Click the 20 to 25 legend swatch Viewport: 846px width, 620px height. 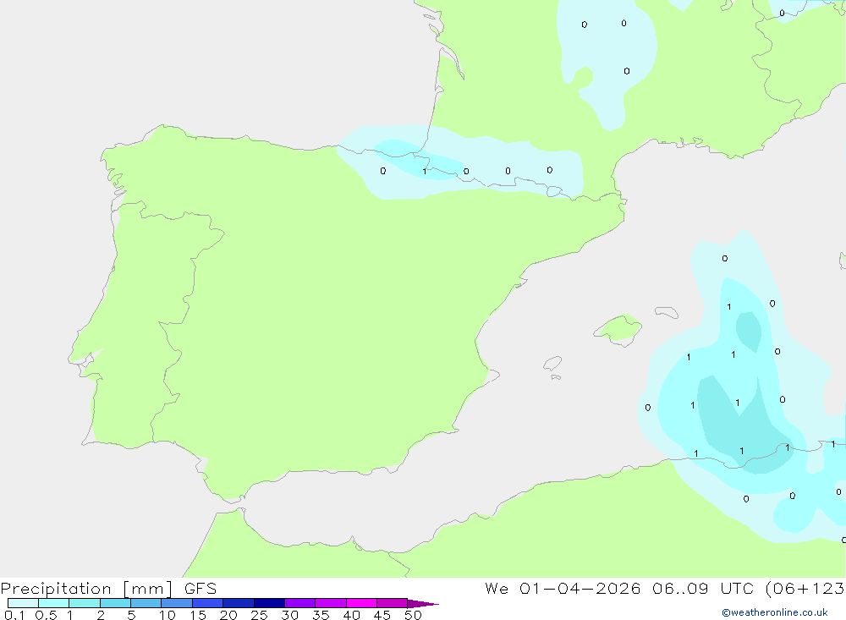pyautogui.click(x=239, y=603)
